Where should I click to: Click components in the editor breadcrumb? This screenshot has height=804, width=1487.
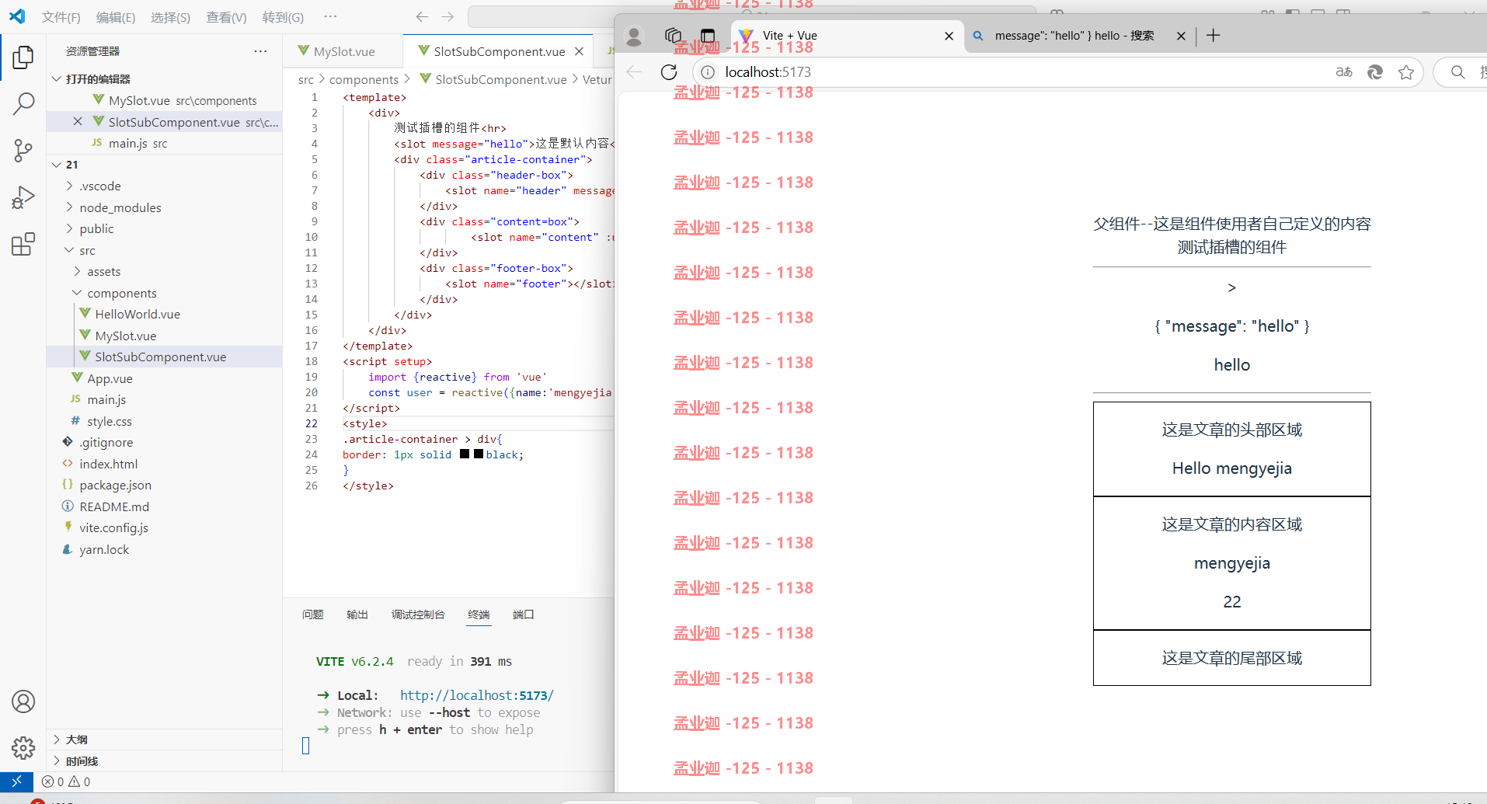(x=364, y=79)
